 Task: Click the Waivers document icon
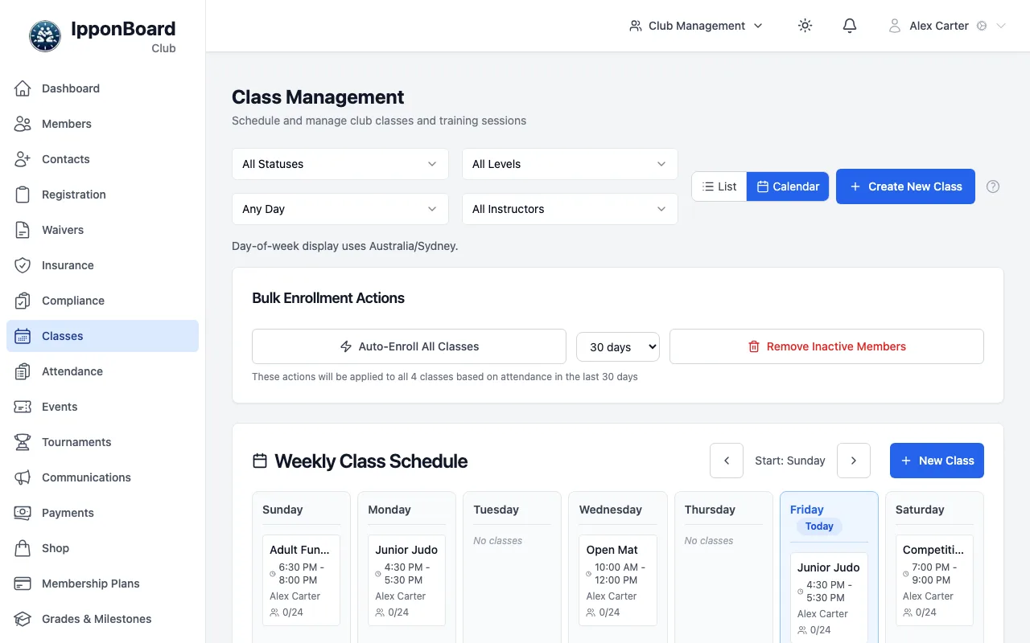23,230
